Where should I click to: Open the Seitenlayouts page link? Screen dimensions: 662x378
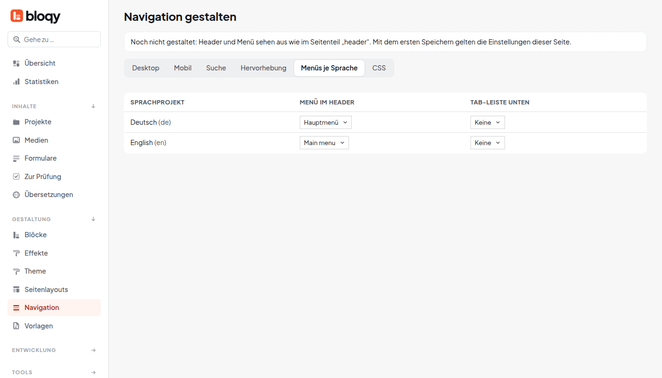coord(54,290)
